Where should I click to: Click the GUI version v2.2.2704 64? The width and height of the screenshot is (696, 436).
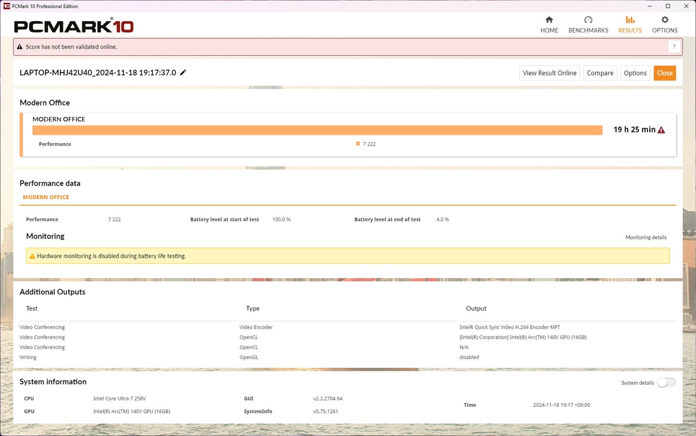(x=328, y=399)
